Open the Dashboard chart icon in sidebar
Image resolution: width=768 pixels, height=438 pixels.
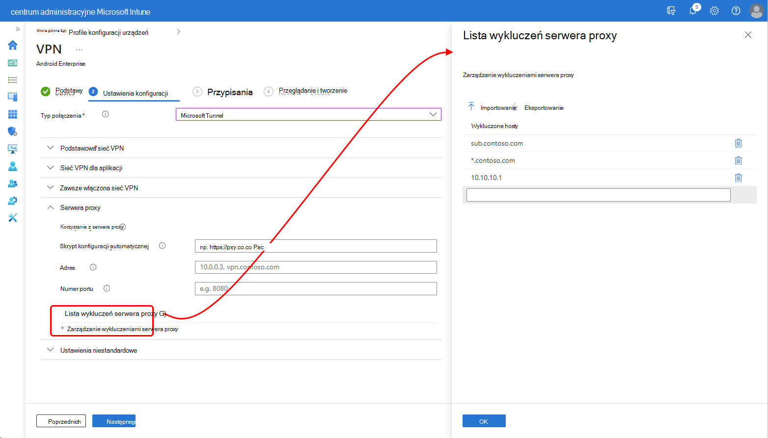(x=13, y=63)
